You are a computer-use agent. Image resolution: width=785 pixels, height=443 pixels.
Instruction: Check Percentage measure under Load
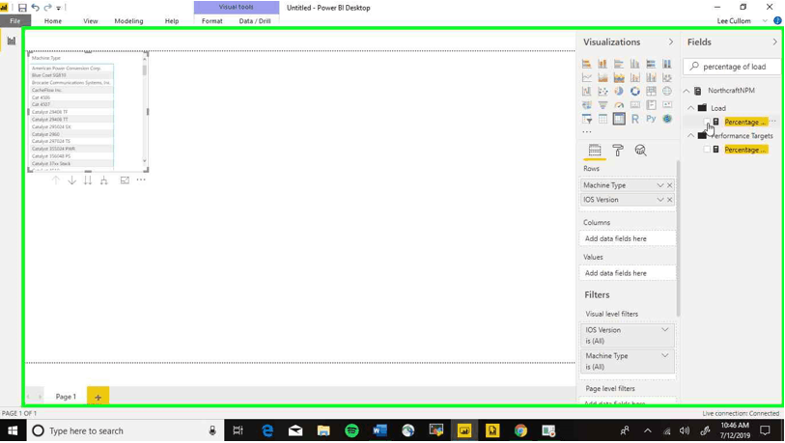[707, 122]
